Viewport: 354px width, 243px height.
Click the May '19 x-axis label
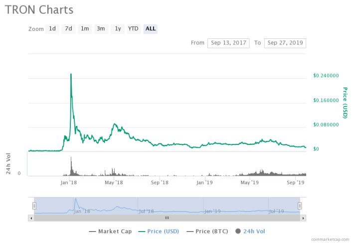(x=250, y=182)
